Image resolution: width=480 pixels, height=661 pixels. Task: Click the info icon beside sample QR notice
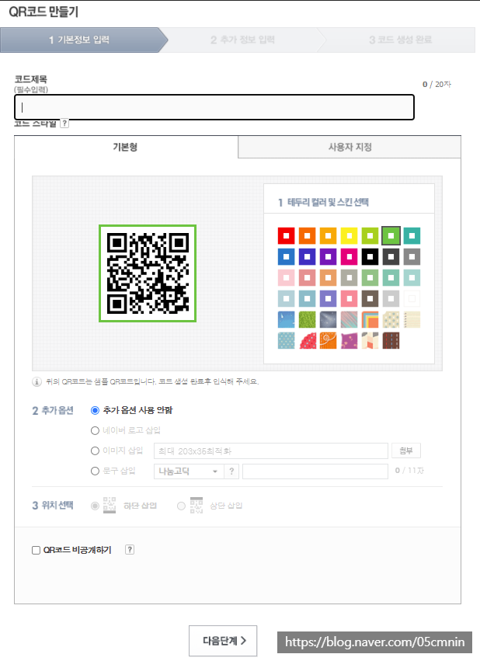coord(37,382)
